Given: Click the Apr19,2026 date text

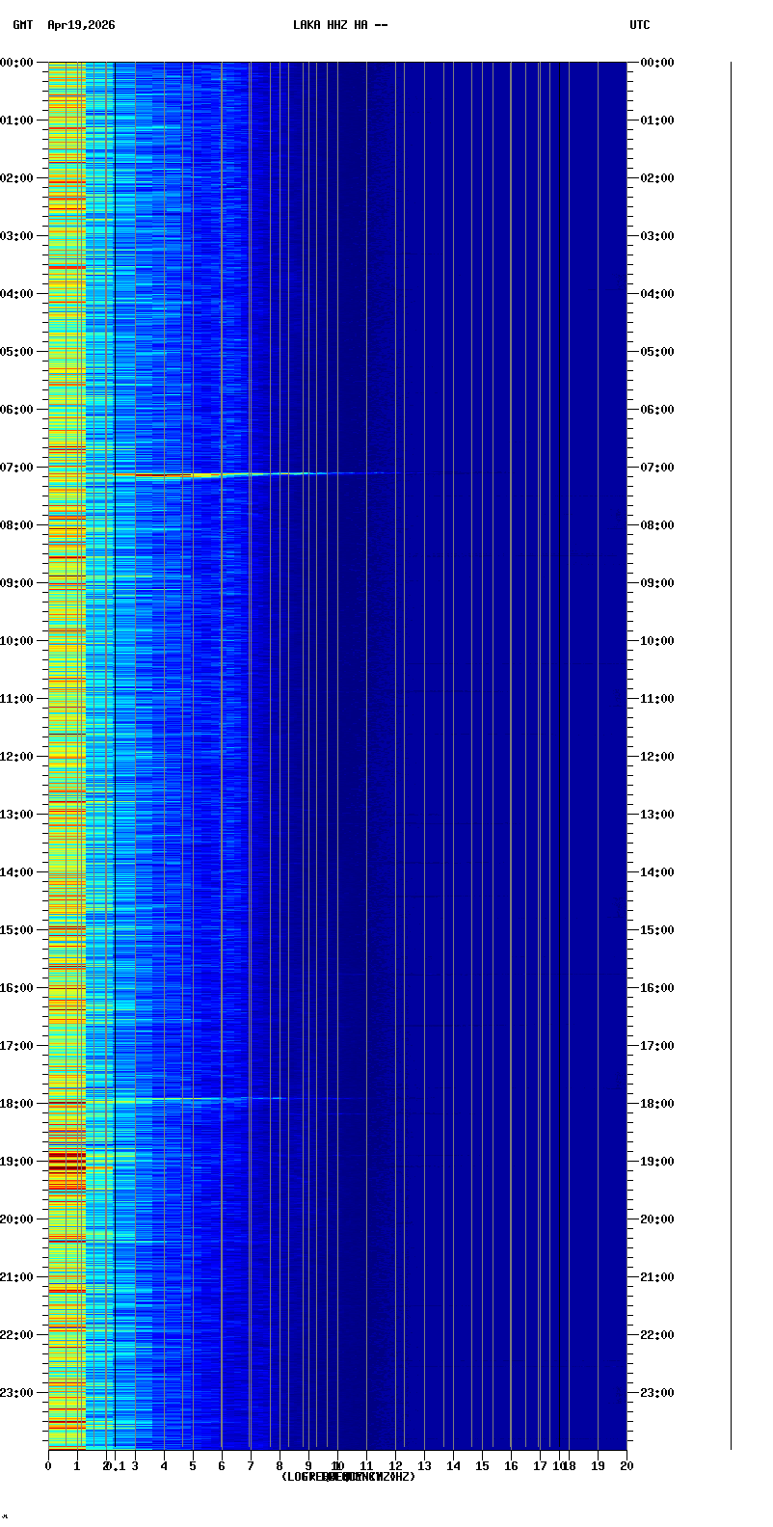Looking at the screenshot, I should (81, 25).
